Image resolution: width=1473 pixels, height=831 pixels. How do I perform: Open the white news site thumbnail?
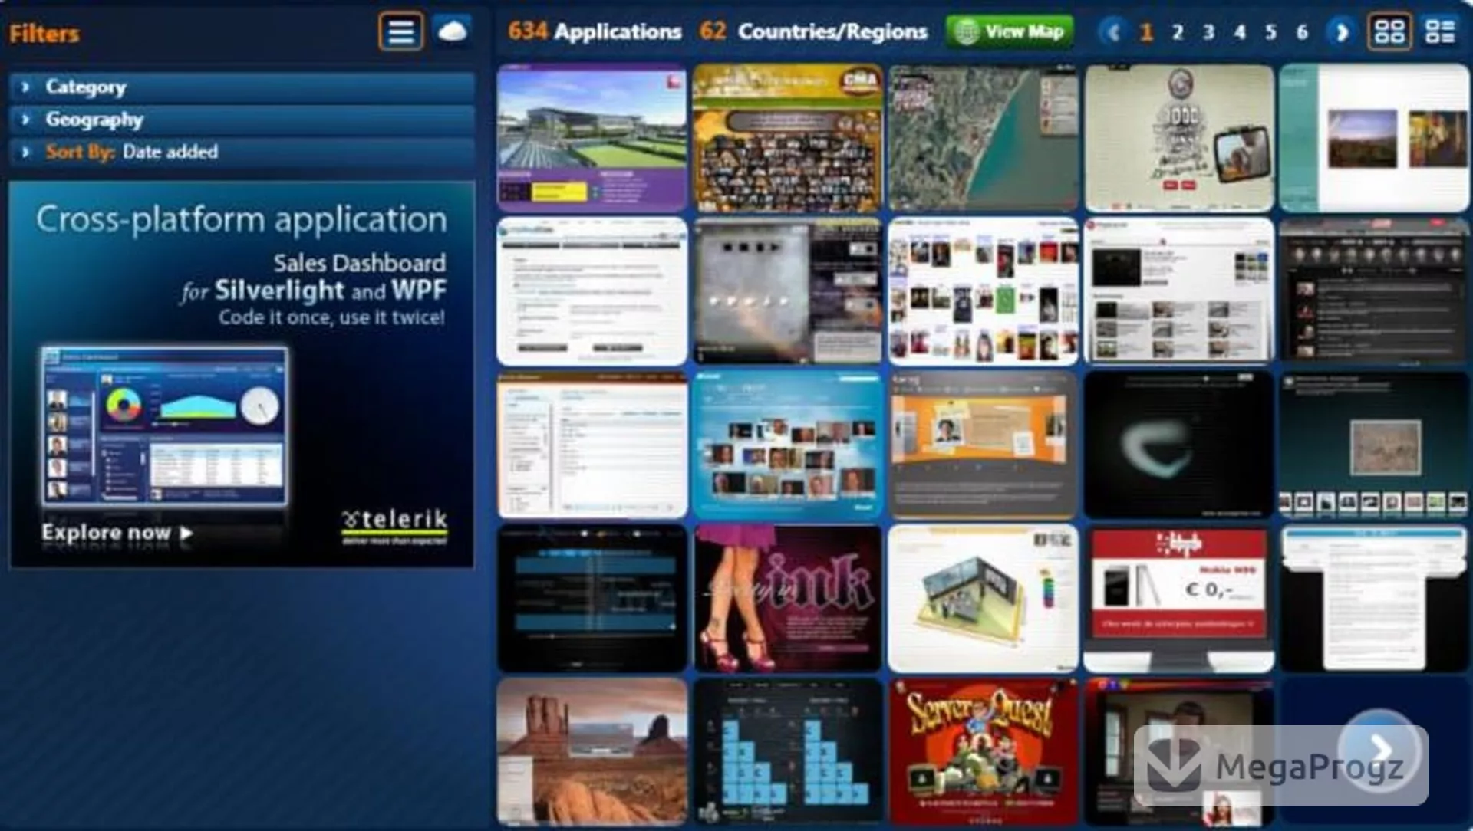pyautogui.click(x=1179, y=291)
